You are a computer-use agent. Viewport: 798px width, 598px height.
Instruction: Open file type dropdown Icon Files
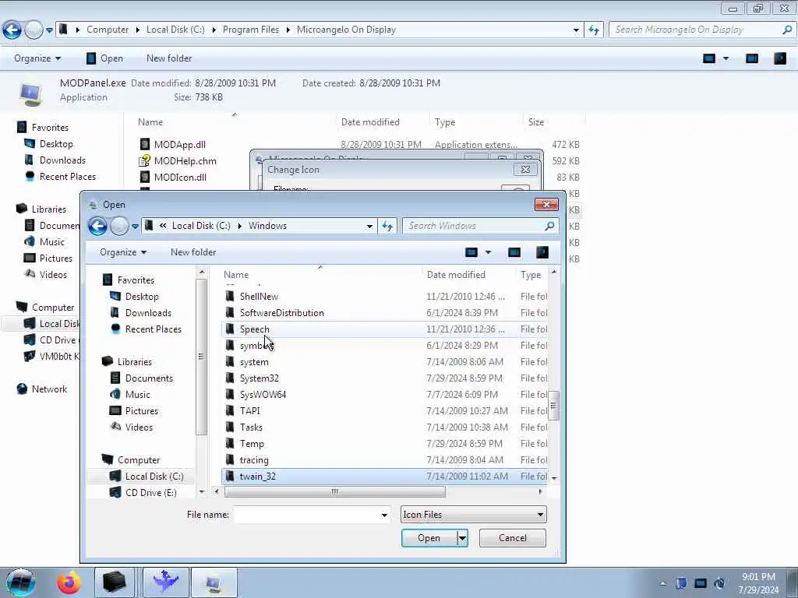click(473, 515)
